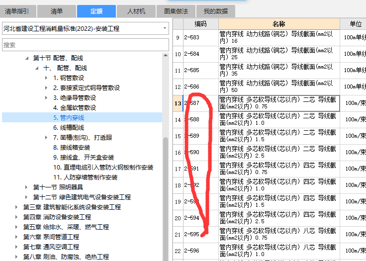
Task: Select row number 13 header
Action: point(178,103)
